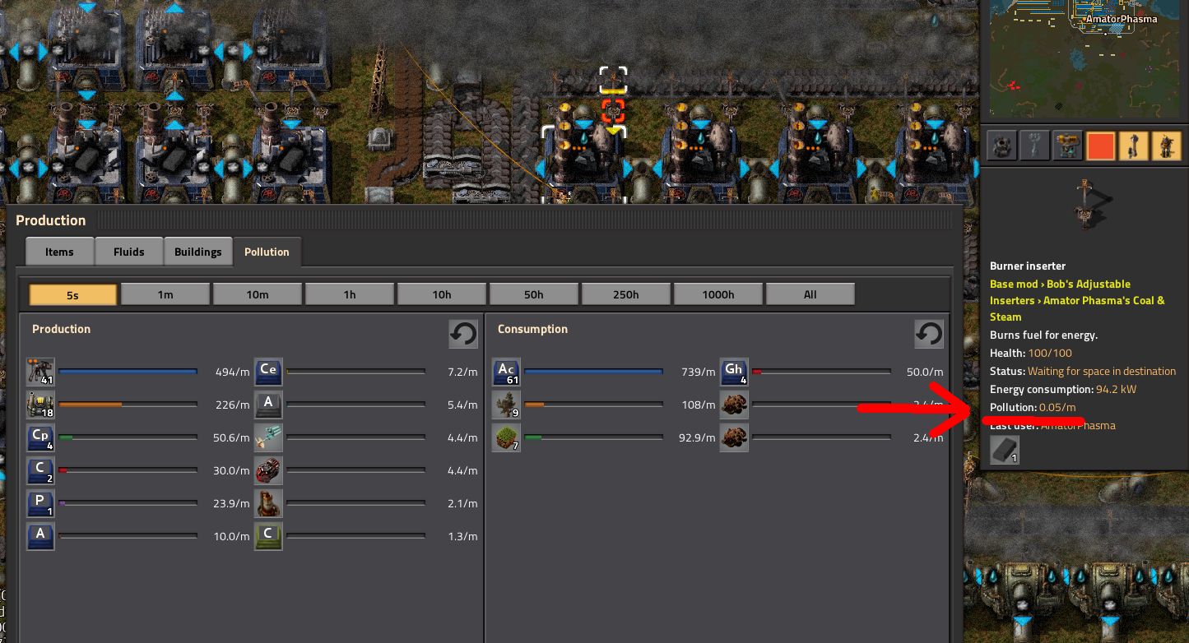Click the tree icon showing 108/m
1189x643 pixels.
[506, 405]
